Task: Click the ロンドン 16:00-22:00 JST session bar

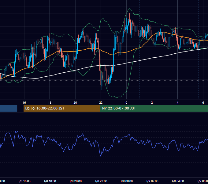Action: (x=62, y=108)
